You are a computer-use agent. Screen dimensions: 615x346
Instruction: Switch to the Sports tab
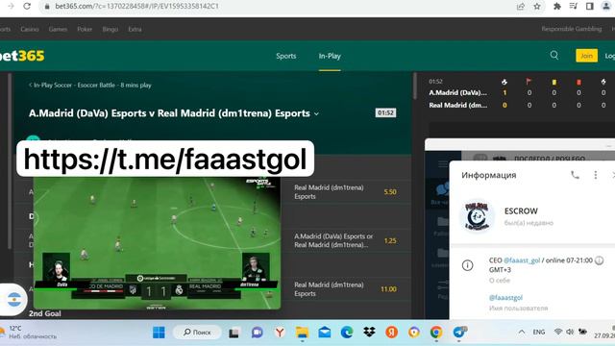pos(286,56)
